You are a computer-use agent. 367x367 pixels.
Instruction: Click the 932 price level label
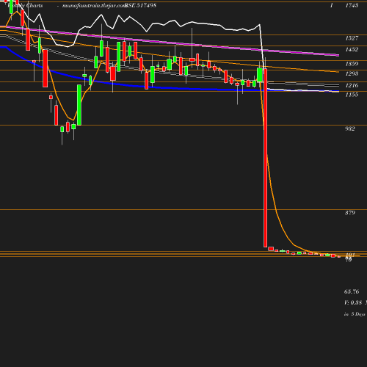(350, 128)
